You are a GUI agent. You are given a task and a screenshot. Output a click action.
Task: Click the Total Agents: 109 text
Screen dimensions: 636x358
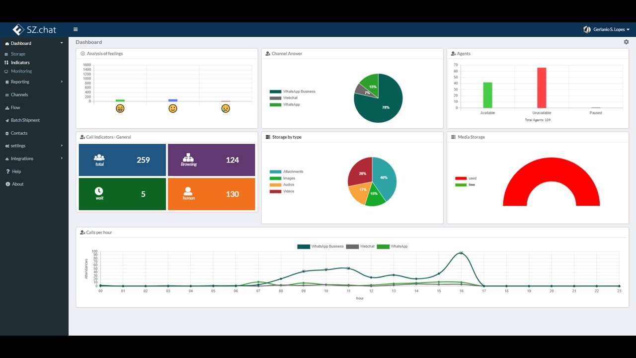pos(538,120)
